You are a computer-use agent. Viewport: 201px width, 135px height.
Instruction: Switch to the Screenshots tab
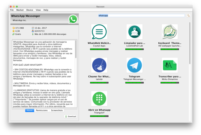pos(57,110)
